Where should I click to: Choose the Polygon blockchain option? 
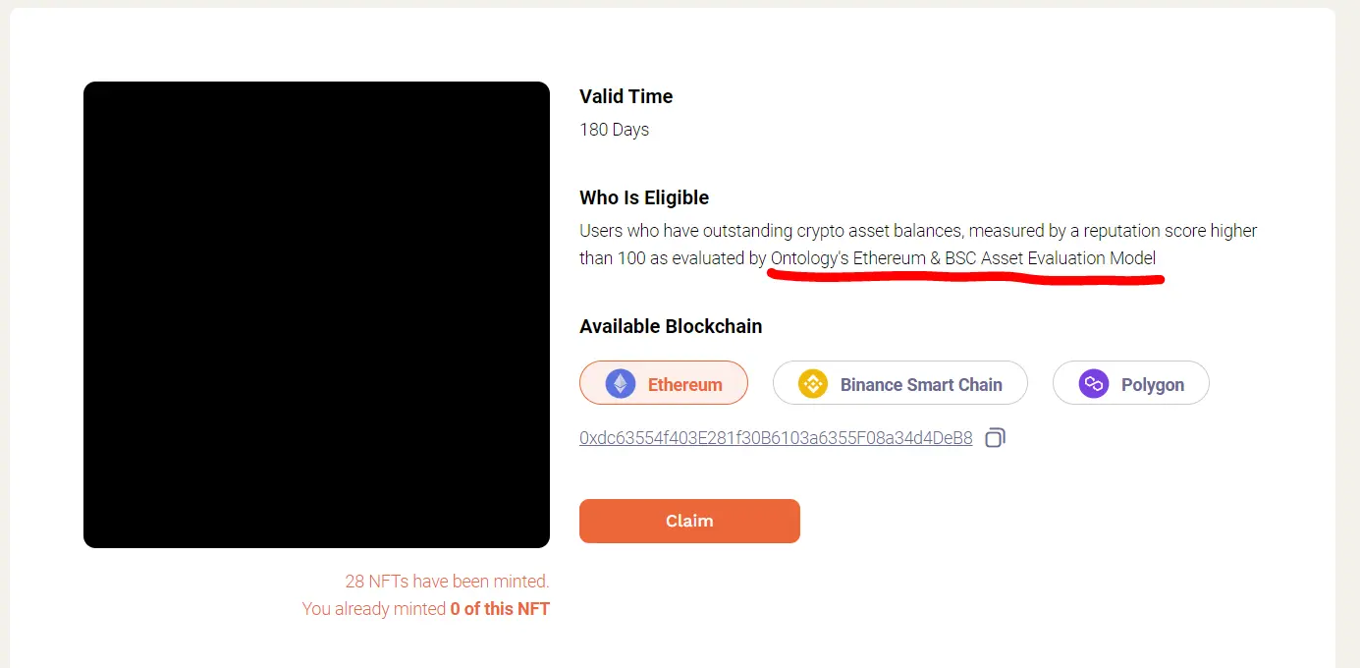(1131, 383)
